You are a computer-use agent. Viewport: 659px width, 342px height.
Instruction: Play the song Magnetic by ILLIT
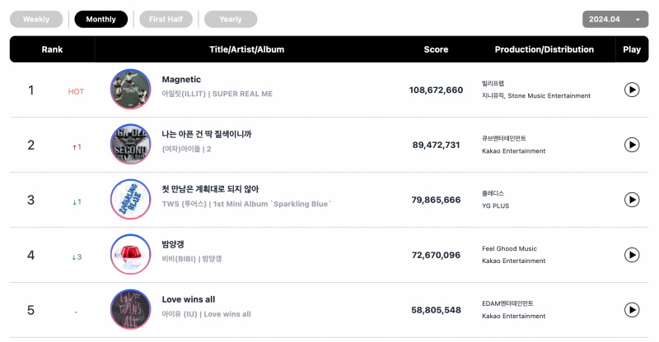pyautogui.click(x=632, y=90)
